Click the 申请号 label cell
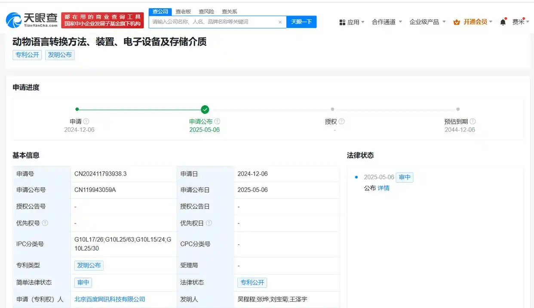 pos(42,174)
